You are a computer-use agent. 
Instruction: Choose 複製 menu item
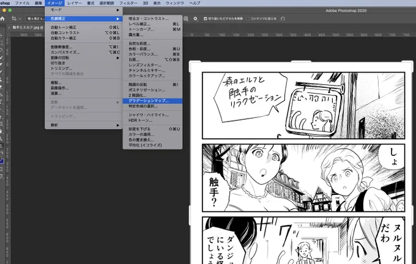coord(84,82)
